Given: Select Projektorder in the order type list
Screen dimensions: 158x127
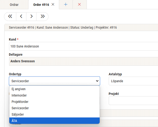Looking at the screenshot, I should [x=54, y=102].
